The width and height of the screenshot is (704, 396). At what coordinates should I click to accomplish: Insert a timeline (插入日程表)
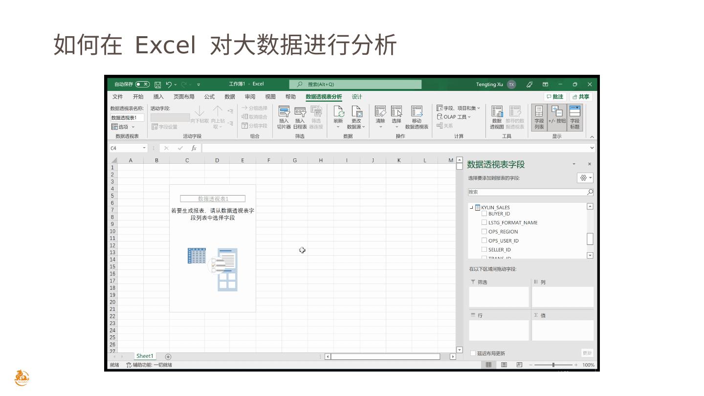click(x=300, y=117)
